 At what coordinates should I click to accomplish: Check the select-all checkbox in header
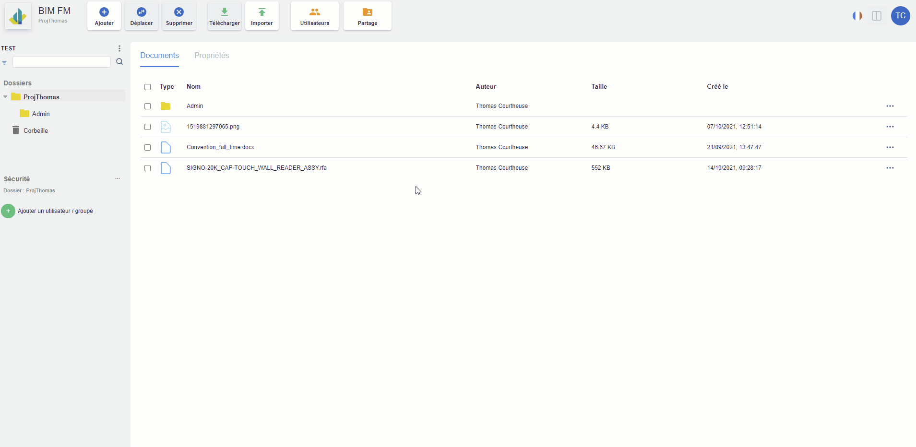click(x=147, y=87)
